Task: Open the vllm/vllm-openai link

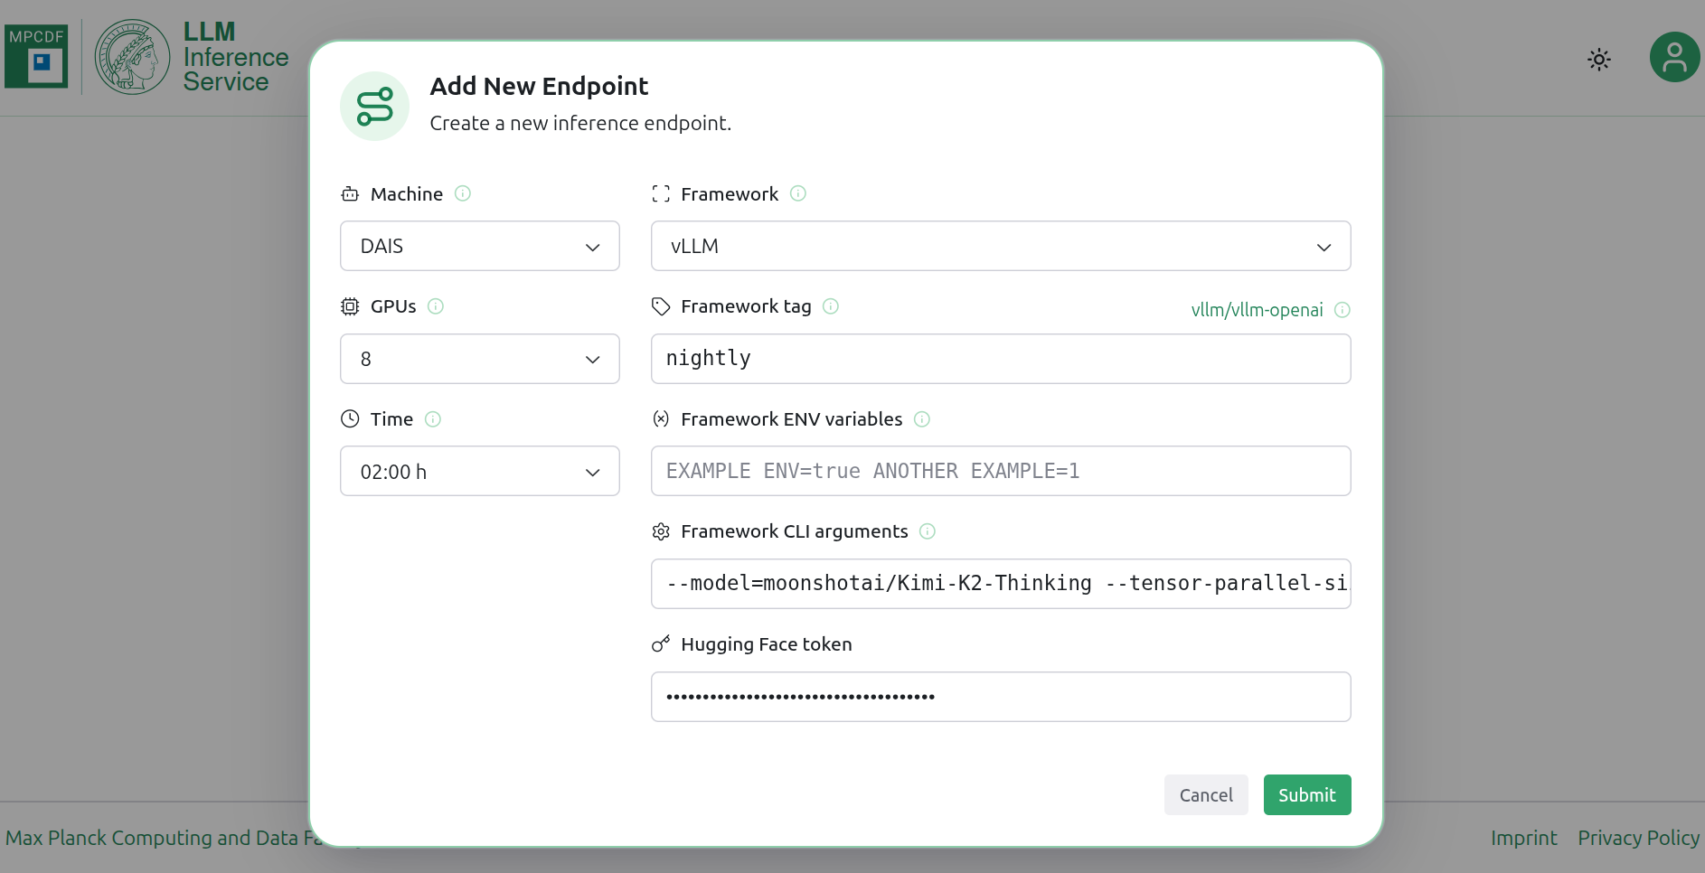Action: [x=1258, y=310]
